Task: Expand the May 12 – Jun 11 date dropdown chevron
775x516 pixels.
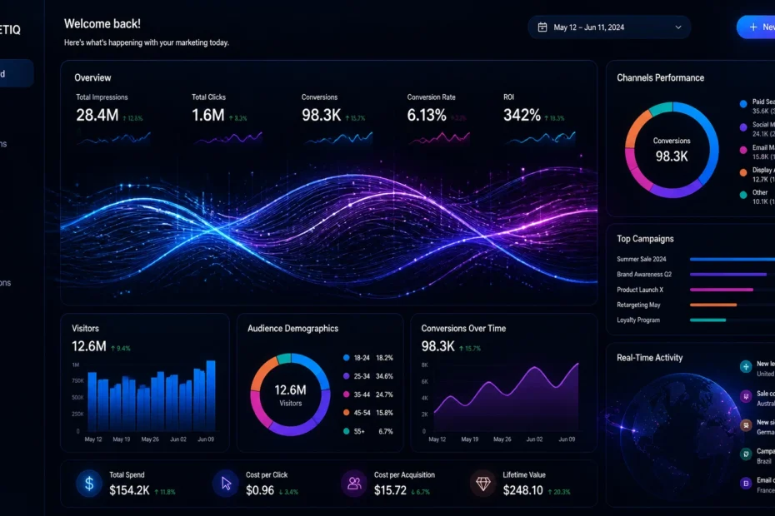Action: [678, 27]
